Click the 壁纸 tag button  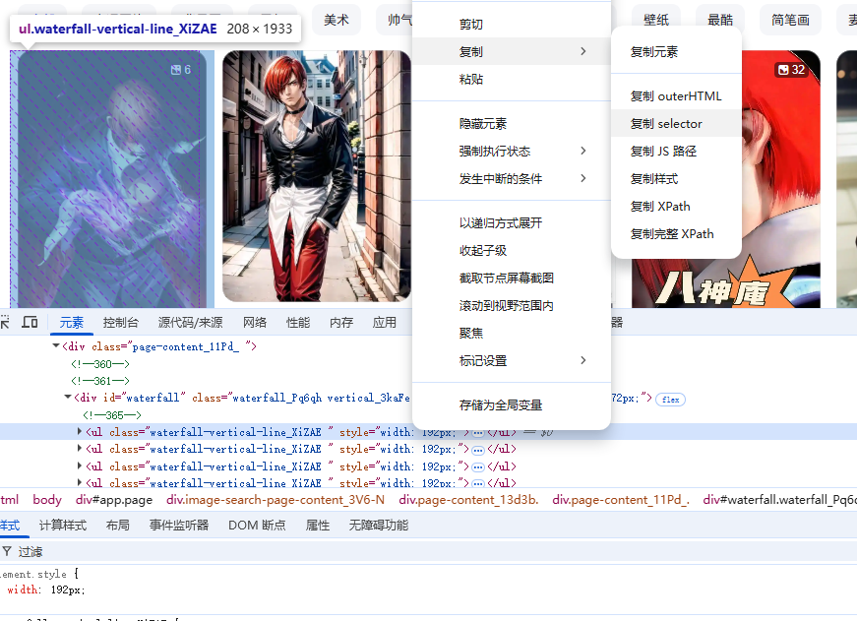[x=656, y=21]
